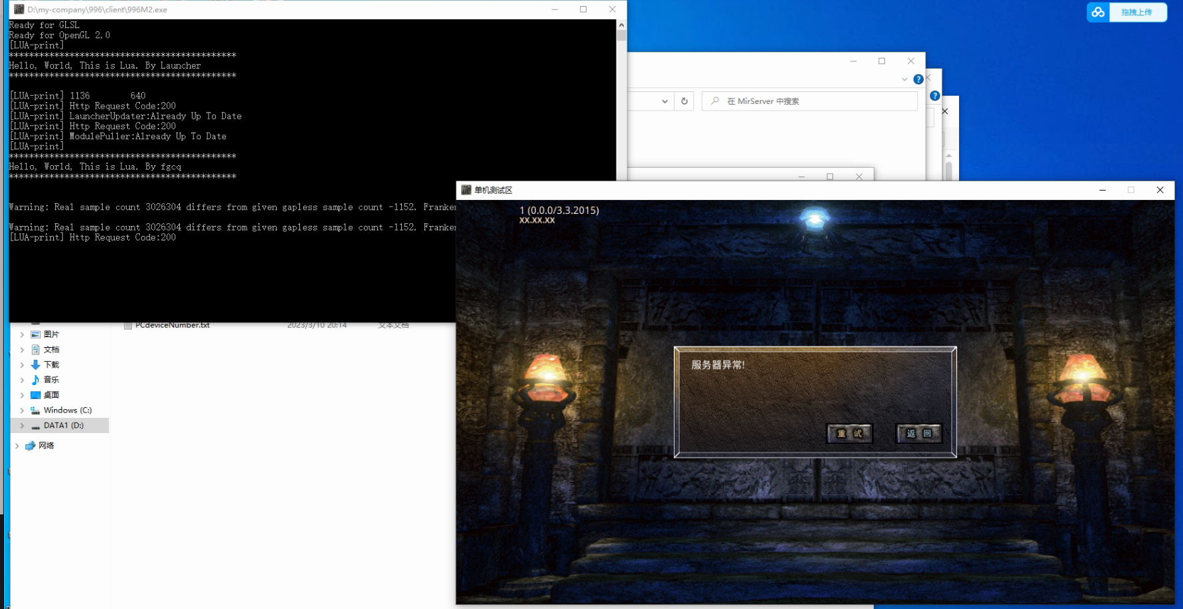Select the PCdeviceNumber.txt file
This screenshot has height=609, width=1183.
point(172,325)
